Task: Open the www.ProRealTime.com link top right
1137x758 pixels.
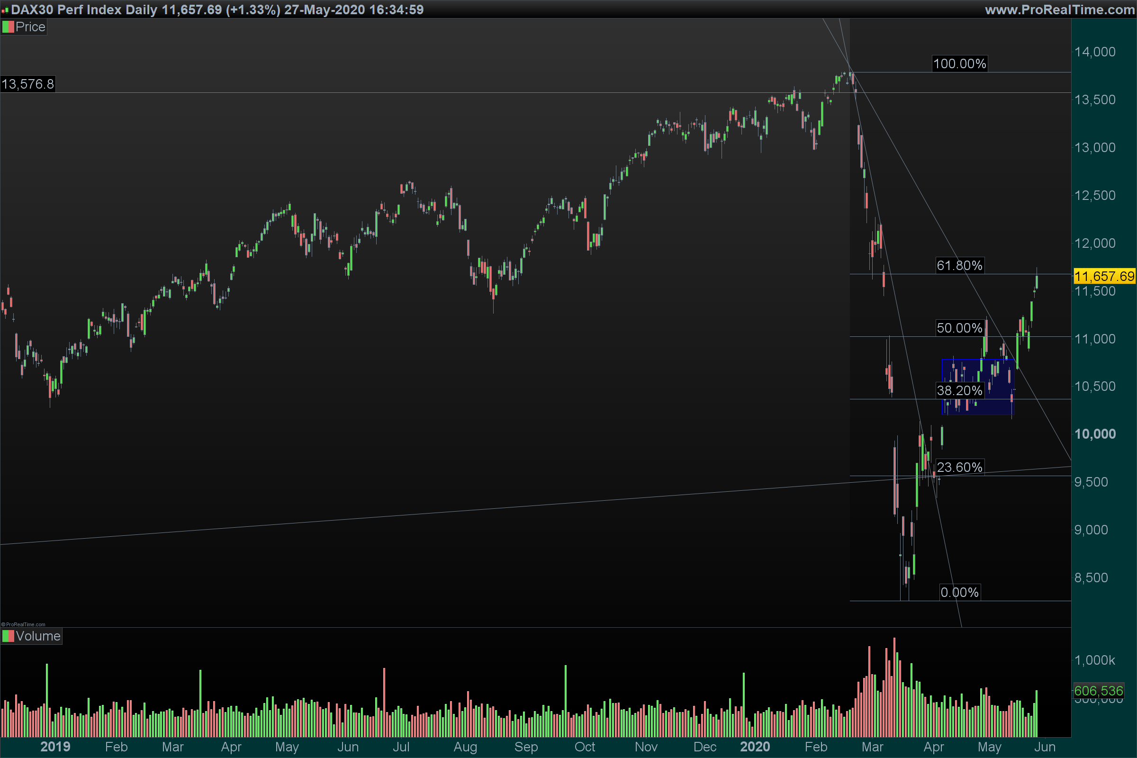Action: [x=1060, y=9]
